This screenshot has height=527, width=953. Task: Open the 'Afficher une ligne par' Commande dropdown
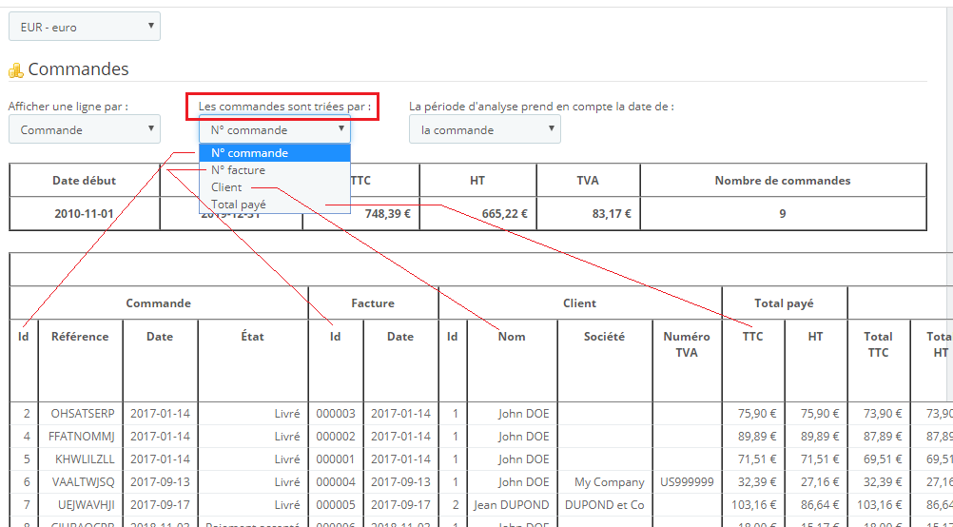point(85,129)
